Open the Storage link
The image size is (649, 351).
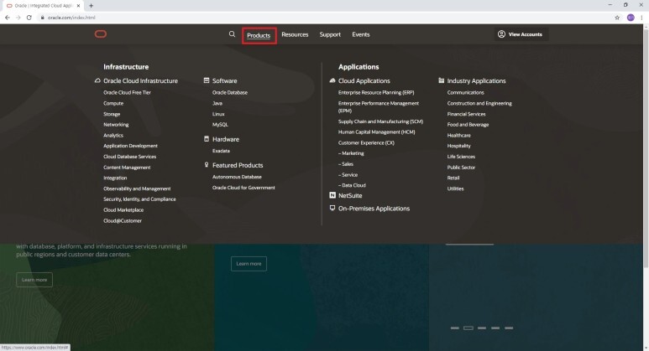click(112, 114)
